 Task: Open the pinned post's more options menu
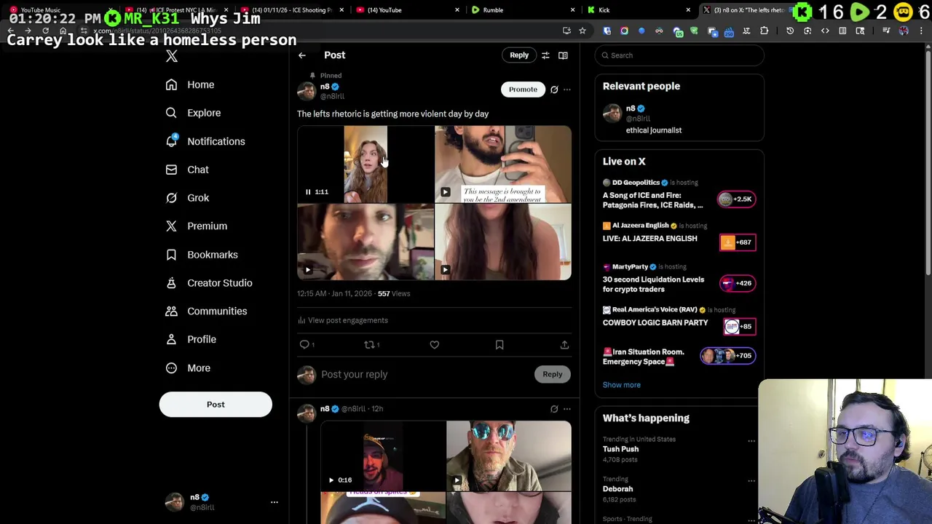pyautogui.click(x=567, y=90)
